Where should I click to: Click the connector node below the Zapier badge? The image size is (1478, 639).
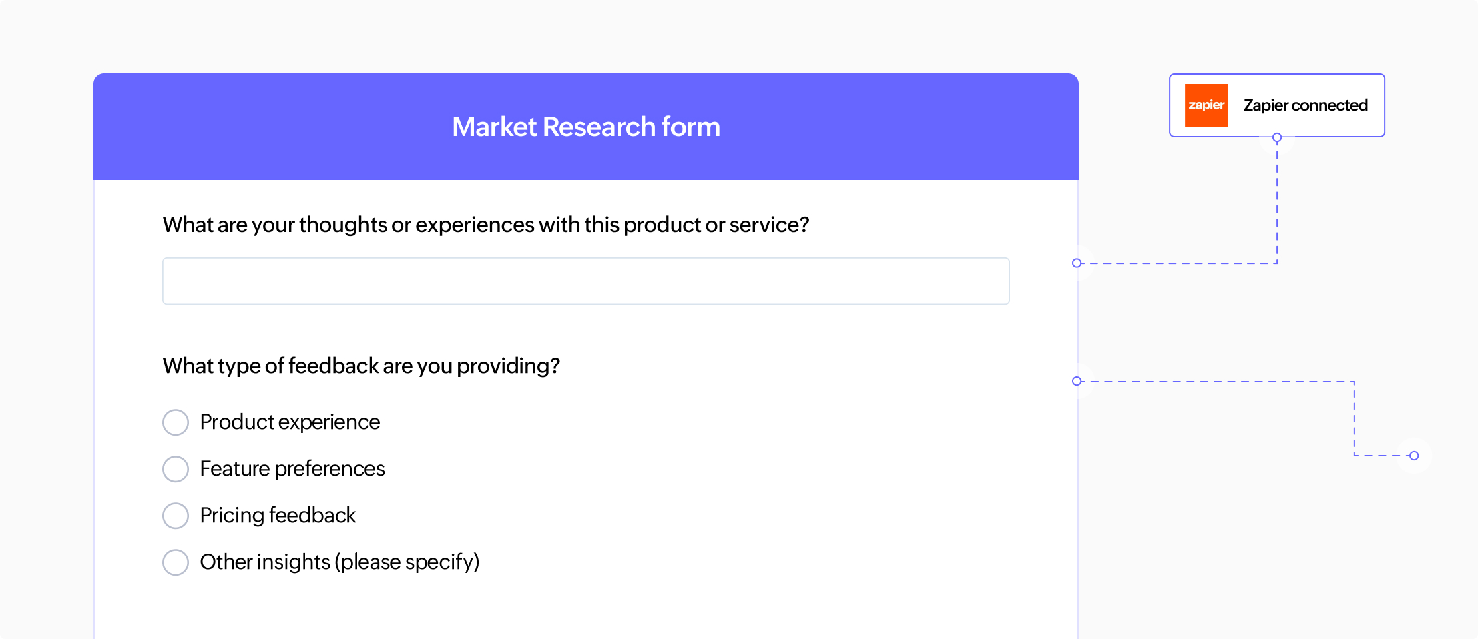click(x=1277, y=137)
